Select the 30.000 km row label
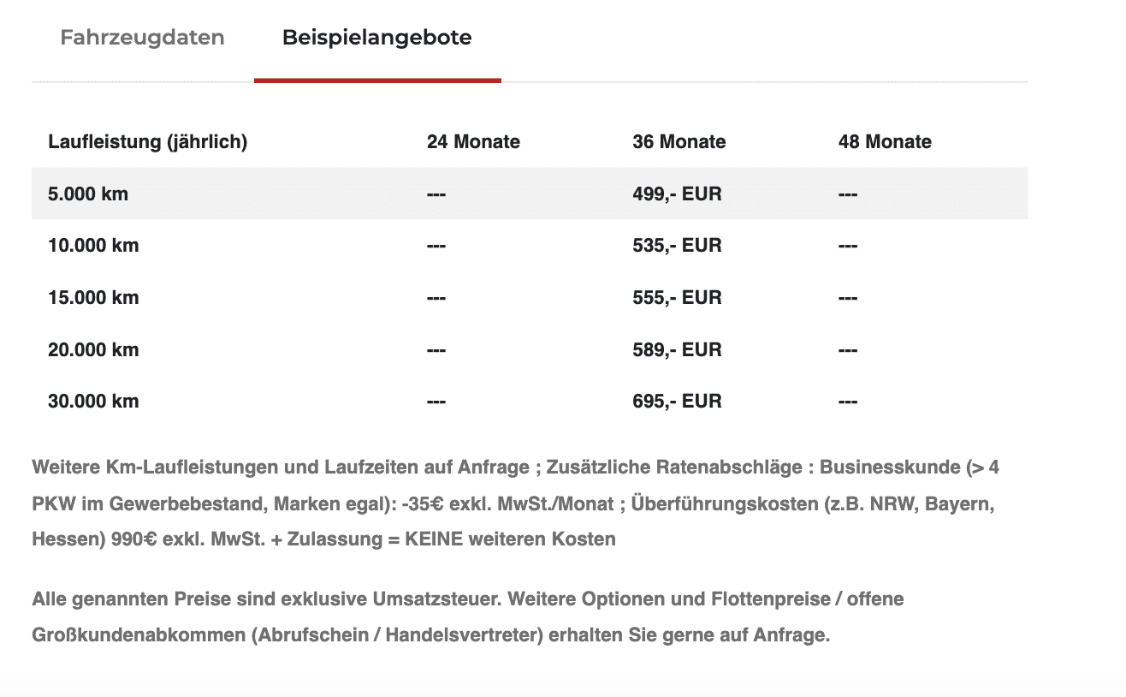Image resolution: width=1126 pixels, height=697 pixels. click(x=93, y=401)
